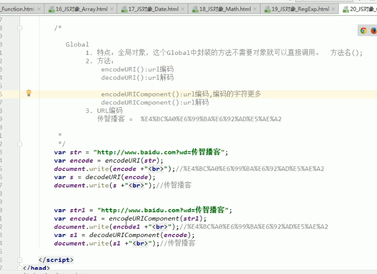This screenshot has height=274, width=377.
Task: Click the decodeURIComponent():url解码 comment line
Action: [155, 102]
